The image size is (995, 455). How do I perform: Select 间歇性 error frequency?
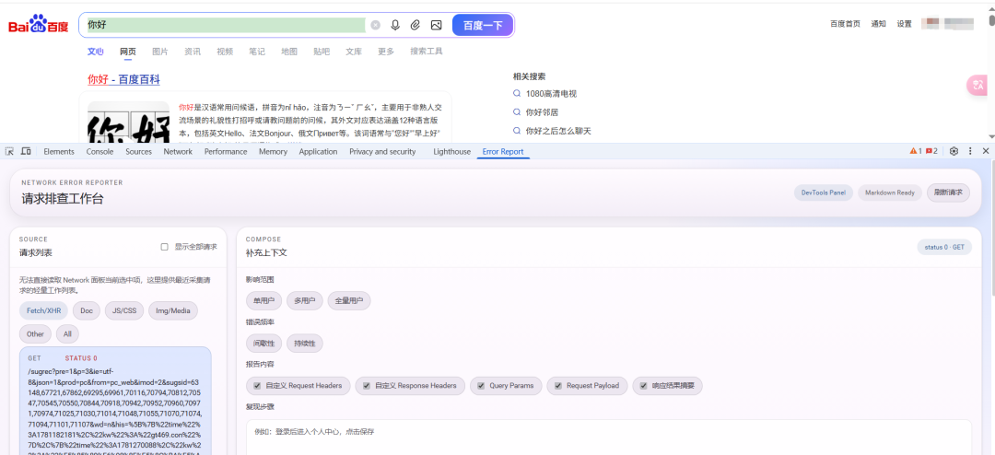[263, 344]
